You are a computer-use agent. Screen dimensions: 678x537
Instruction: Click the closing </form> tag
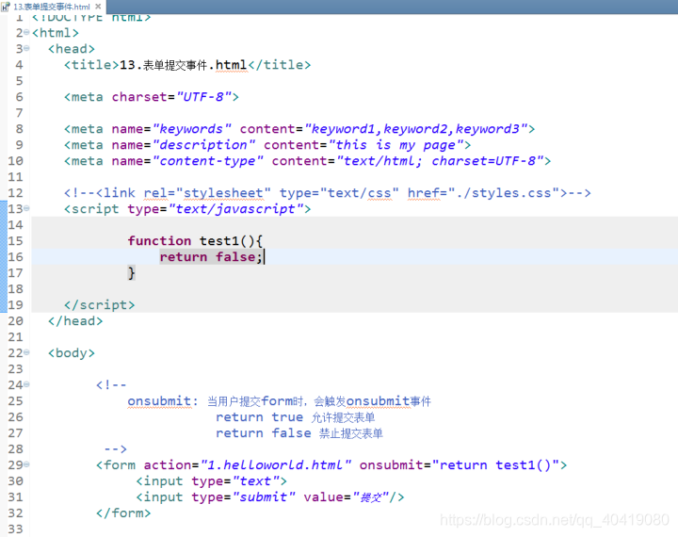123,513
